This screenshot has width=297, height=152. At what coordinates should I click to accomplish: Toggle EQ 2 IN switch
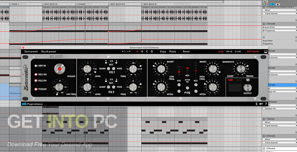36,81
